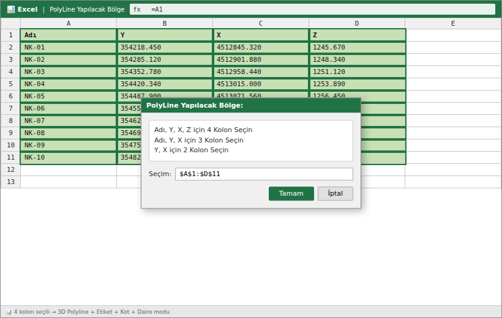Click cell value 354285.120
The width and height of the screenshot is (502, 318).
coord(165,59)
